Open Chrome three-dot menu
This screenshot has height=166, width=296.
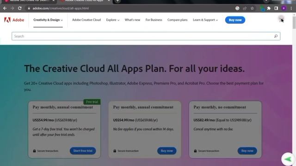click(x=291, y=8)
